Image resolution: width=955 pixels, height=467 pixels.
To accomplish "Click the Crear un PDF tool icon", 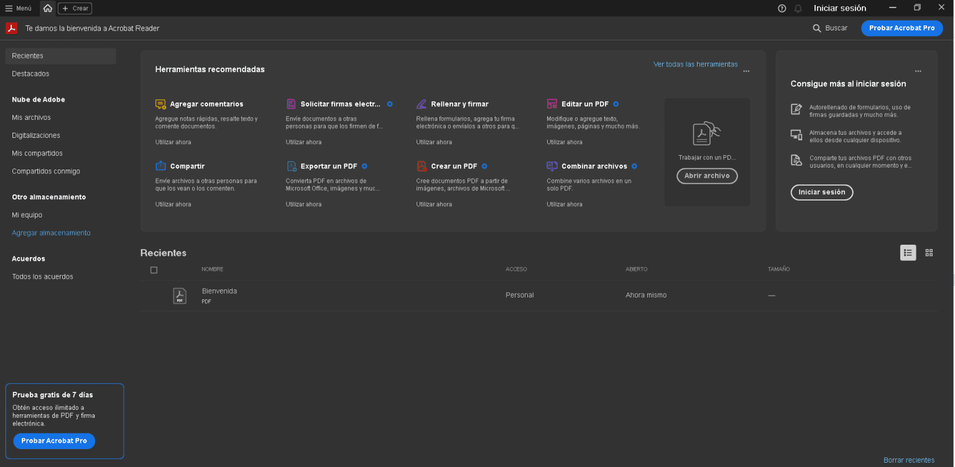I will click(x=422, y=166).
